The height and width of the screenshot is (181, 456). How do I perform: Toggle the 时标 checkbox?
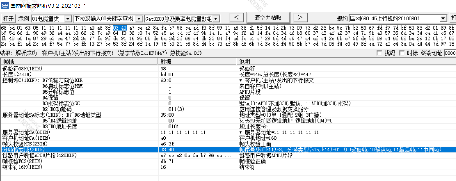tap(402, 53)
